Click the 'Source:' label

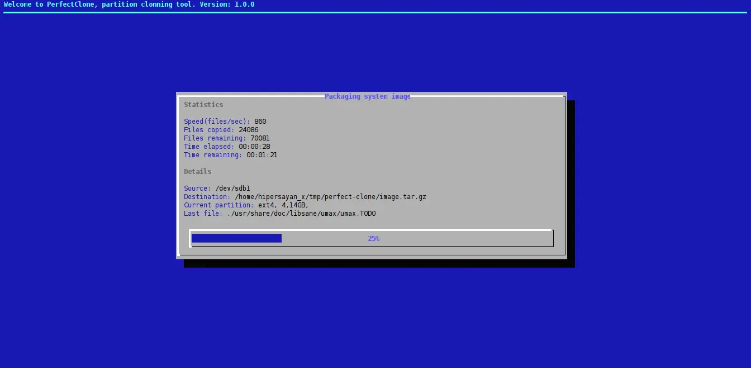[x=198, y=188]
